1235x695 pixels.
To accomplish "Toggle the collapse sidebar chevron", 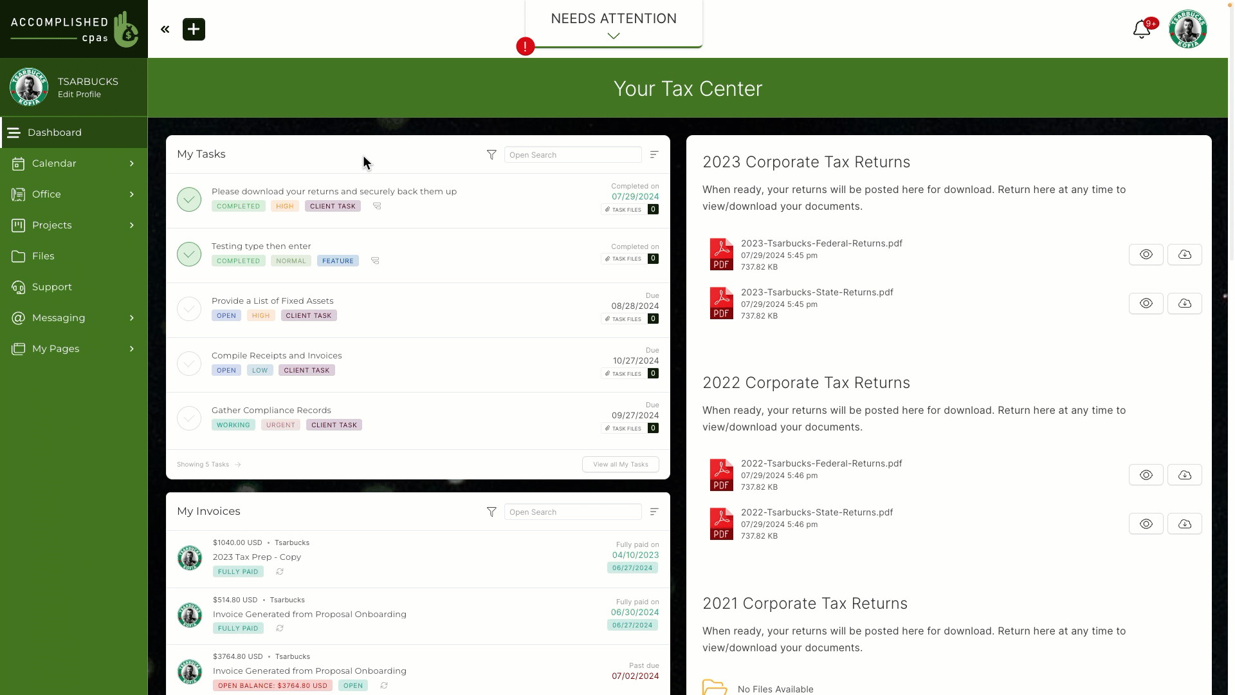I will click(x=165, y=29).
